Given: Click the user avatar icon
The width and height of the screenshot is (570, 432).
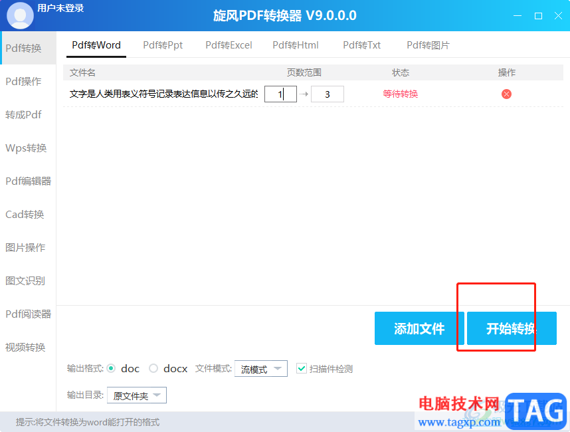Looking at the screenshot, I should click(20, 16).
